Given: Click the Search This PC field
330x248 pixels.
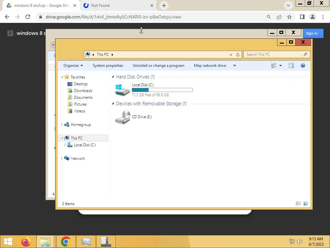Looking at the screenshot, I should pyautogui.click(x=277, y=54).
